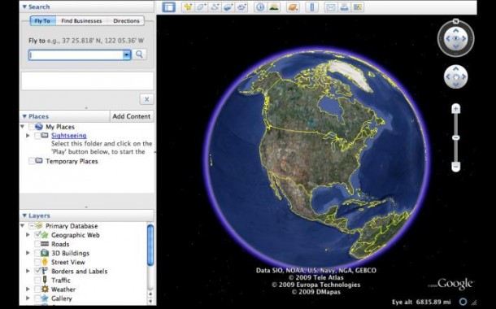Click the Add Content button
The image size is (496, 309).
point(132,116)
